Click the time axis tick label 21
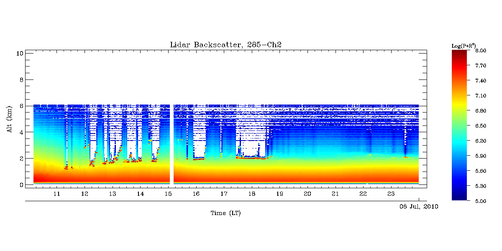 [x=335, y=194]
